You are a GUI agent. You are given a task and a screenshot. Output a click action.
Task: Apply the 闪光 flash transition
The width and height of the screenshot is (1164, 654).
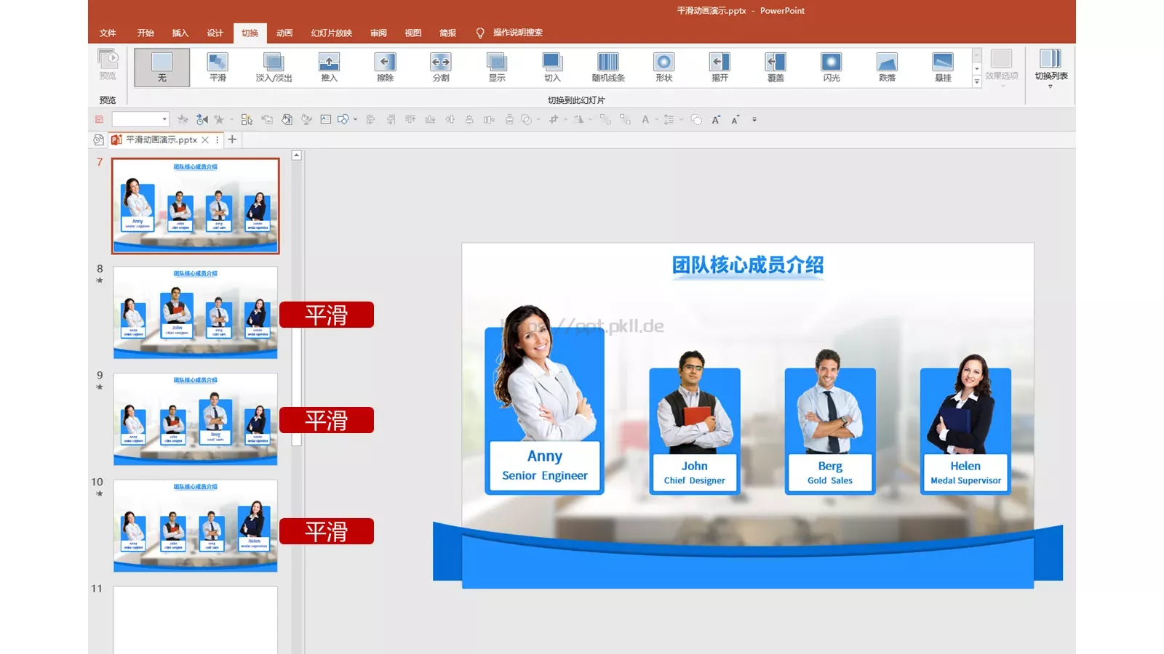point(832,68)
